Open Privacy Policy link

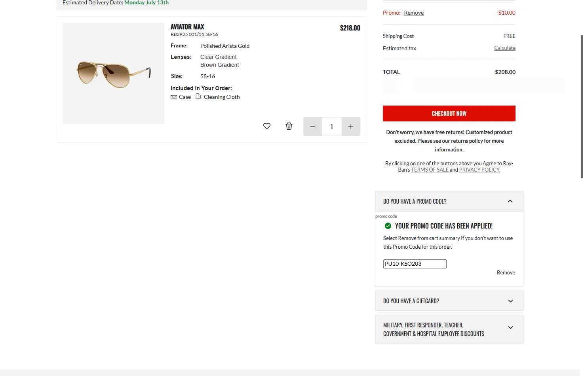[479, 170]
